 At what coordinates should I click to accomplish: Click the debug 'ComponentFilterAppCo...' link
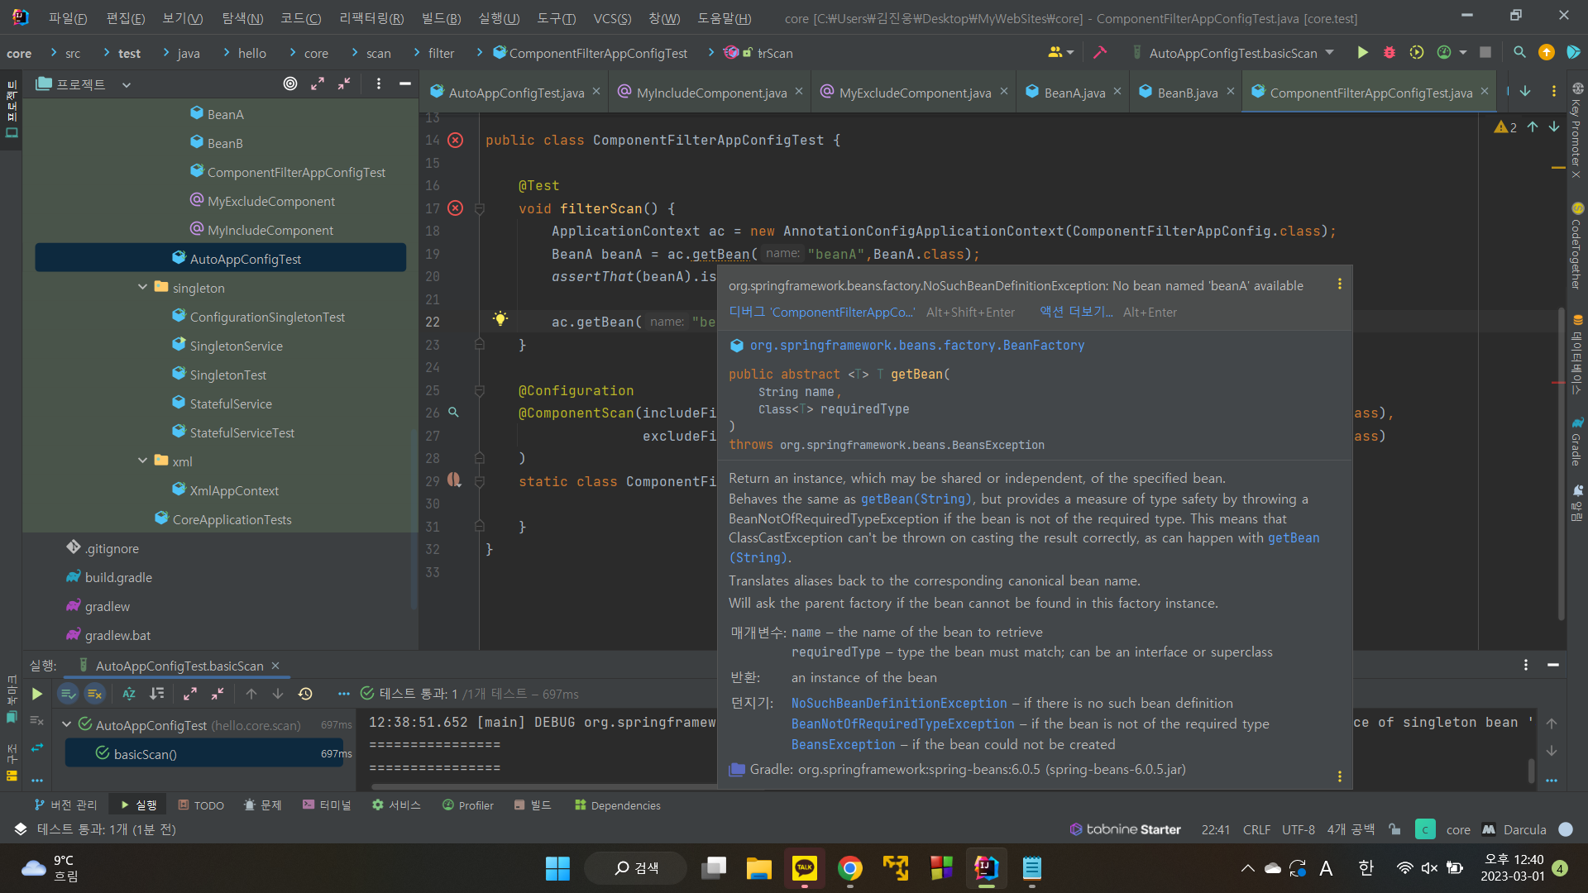click(x=821, y=312)
